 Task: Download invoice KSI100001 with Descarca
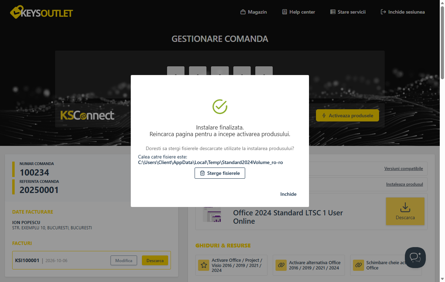(x=155, y=260)
